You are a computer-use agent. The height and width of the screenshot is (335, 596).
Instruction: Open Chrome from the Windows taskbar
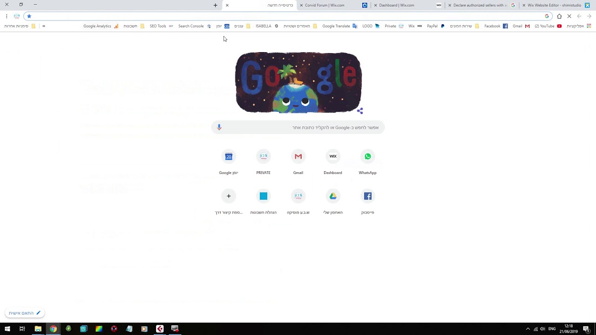(x=53, y=329)
